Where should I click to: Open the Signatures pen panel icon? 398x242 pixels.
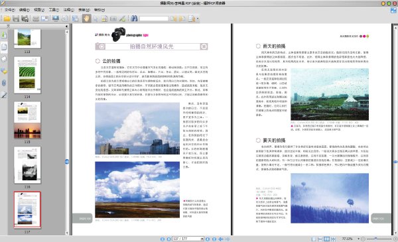click(x=4, y=95)
